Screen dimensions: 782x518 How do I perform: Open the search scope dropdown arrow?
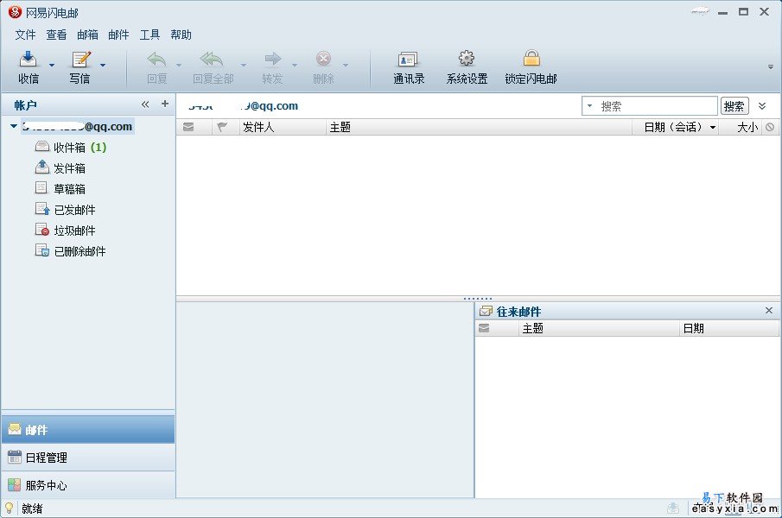589,106
